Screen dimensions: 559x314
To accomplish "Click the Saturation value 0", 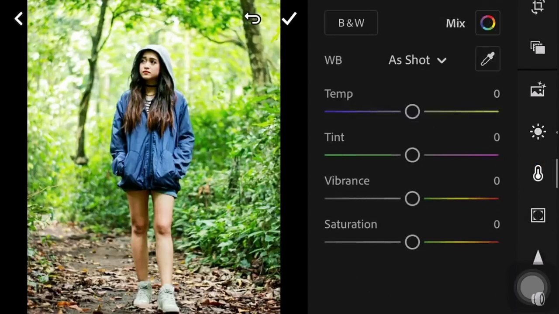I will pyautogui.click(x=497, y=224).
